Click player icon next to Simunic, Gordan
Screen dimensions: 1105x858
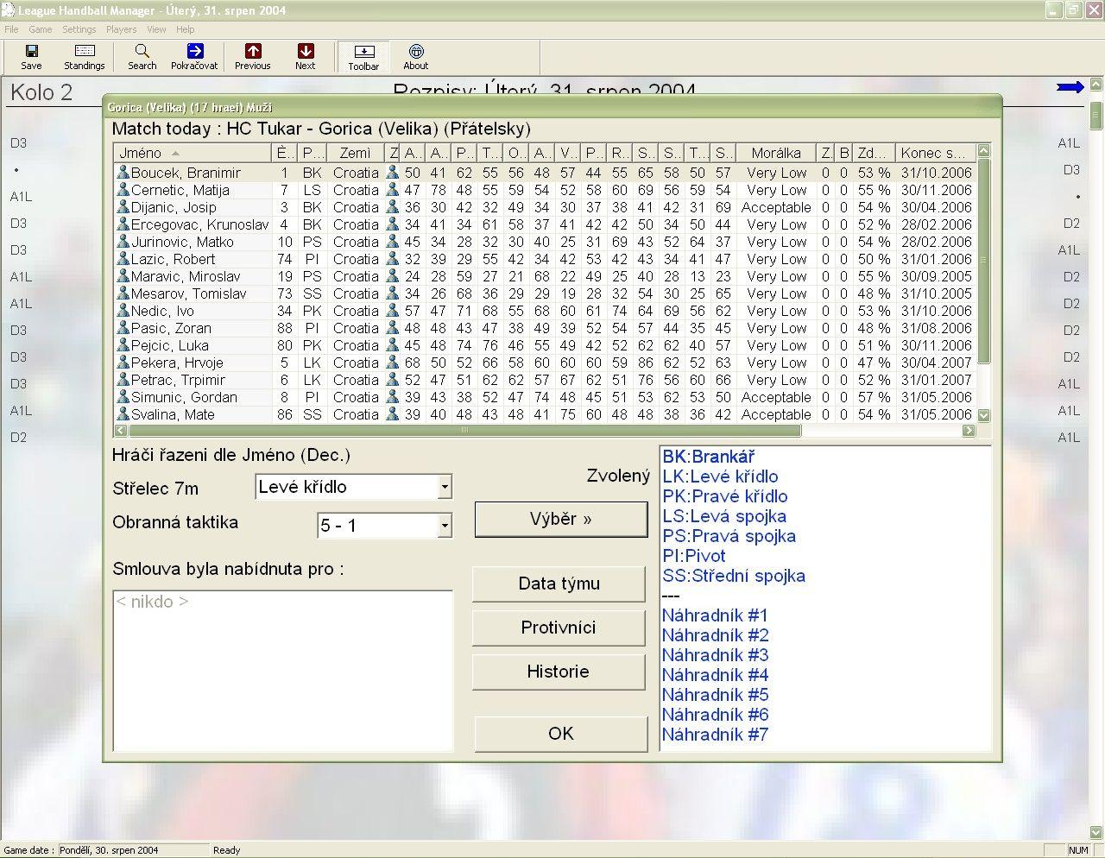tap(123, 397)
